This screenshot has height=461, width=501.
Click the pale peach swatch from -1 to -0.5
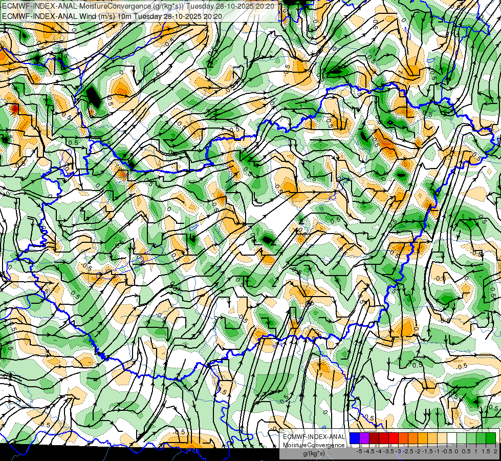tap(442, 438)
